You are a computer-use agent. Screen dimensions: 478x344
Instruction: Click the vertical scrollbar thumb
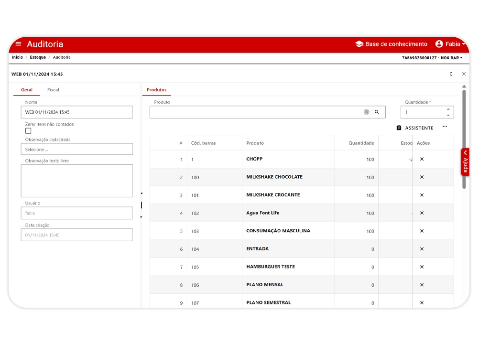coord(464,139)
